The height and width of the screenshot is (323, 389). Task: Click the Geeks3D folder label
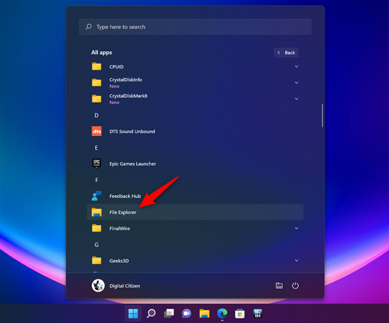click(119, 261)
